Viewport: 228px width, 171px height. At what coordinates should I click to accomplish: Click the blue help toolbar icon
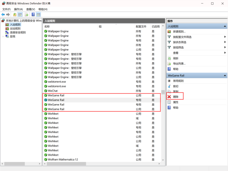pos(33,15)
